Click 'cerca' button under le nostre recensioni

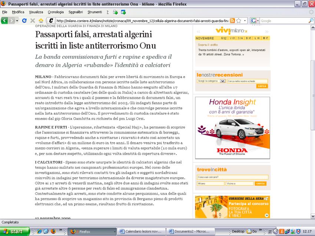pos(262,86)
